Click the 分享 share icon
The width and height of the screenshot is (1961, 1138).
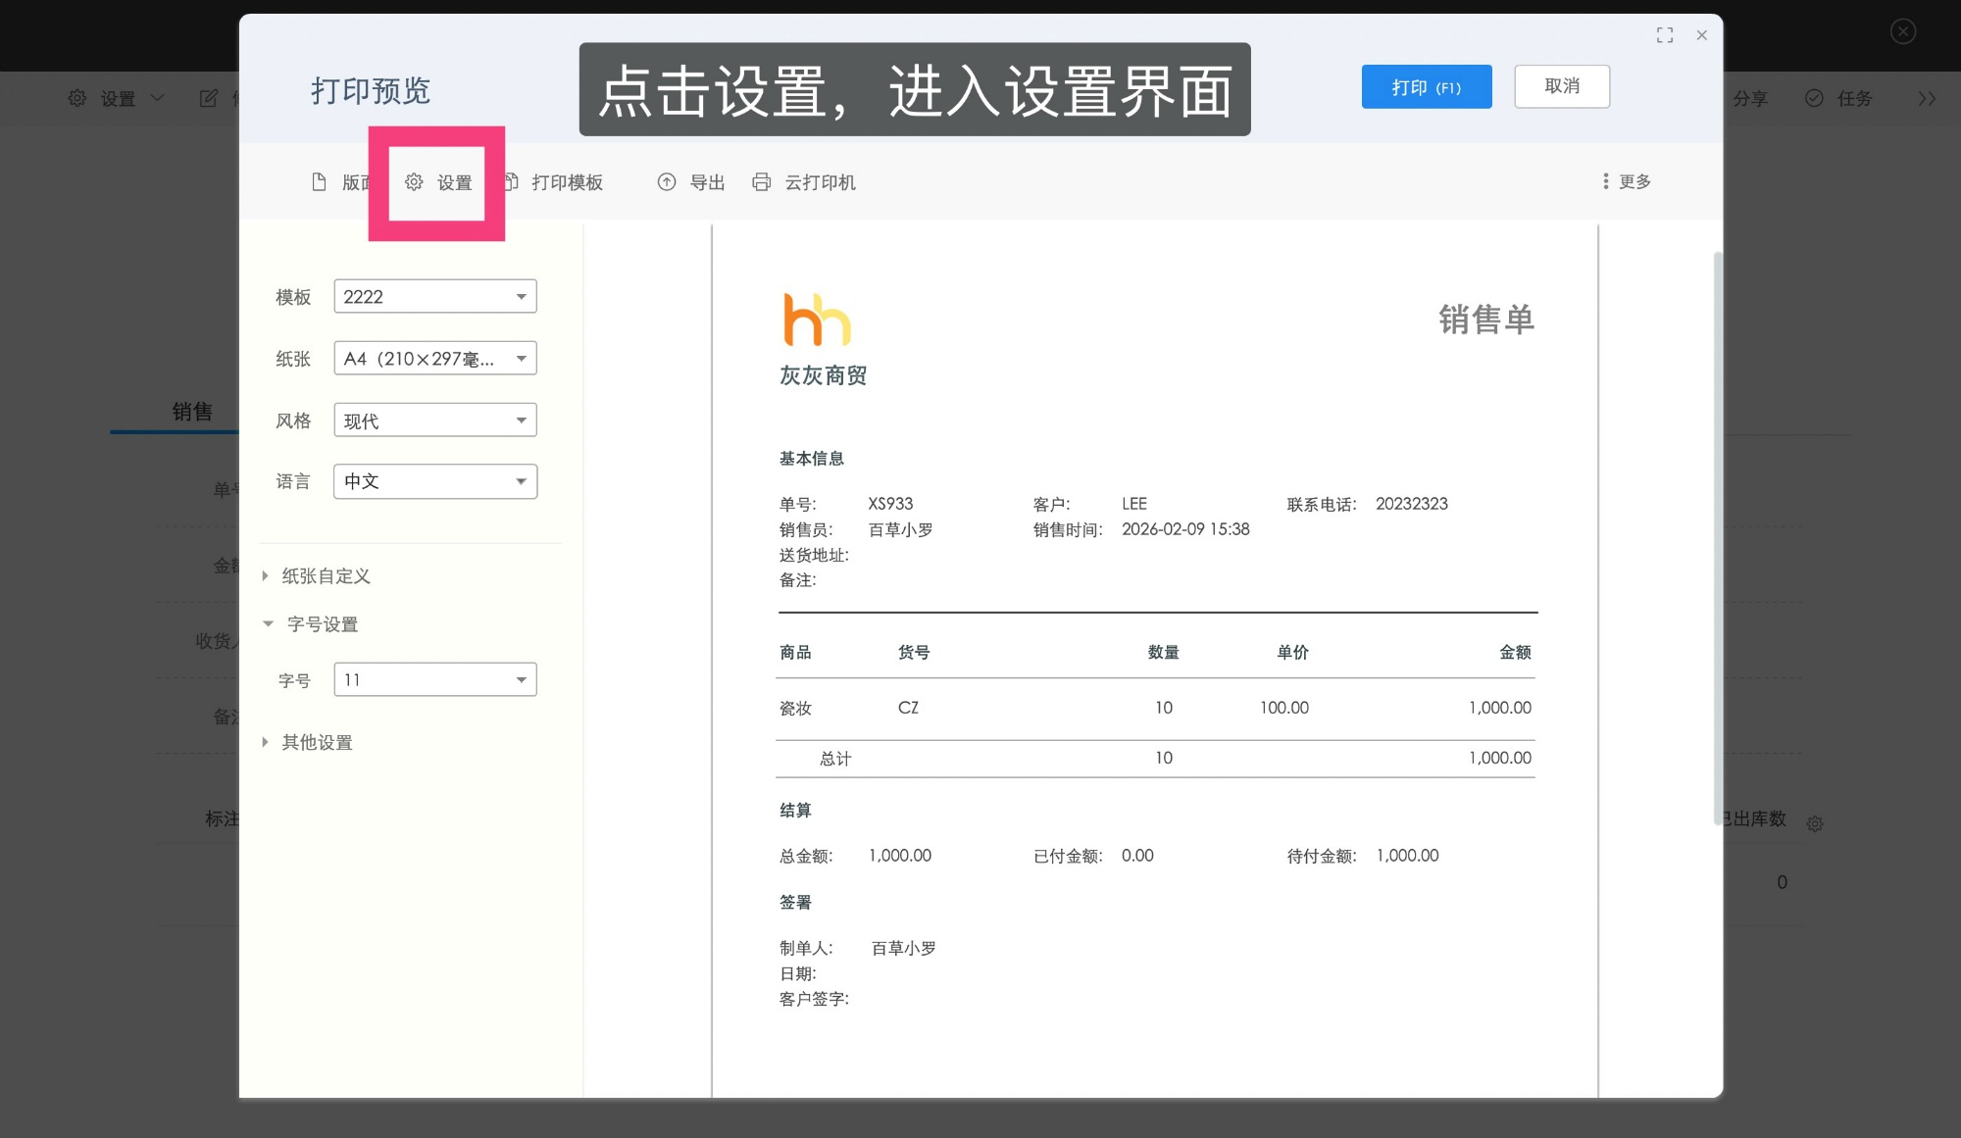click(1750, 98)
